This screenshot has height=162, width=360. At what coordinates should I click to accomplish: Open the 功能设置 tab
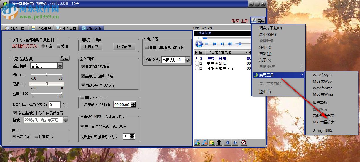click(92, 28)
